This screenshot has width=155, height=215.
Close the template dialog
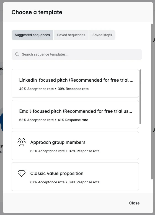(x=134, y=203)
